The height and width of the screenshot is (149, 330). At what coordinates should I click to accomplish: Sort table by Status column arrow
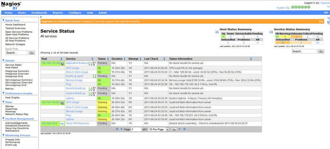point(108,59)
